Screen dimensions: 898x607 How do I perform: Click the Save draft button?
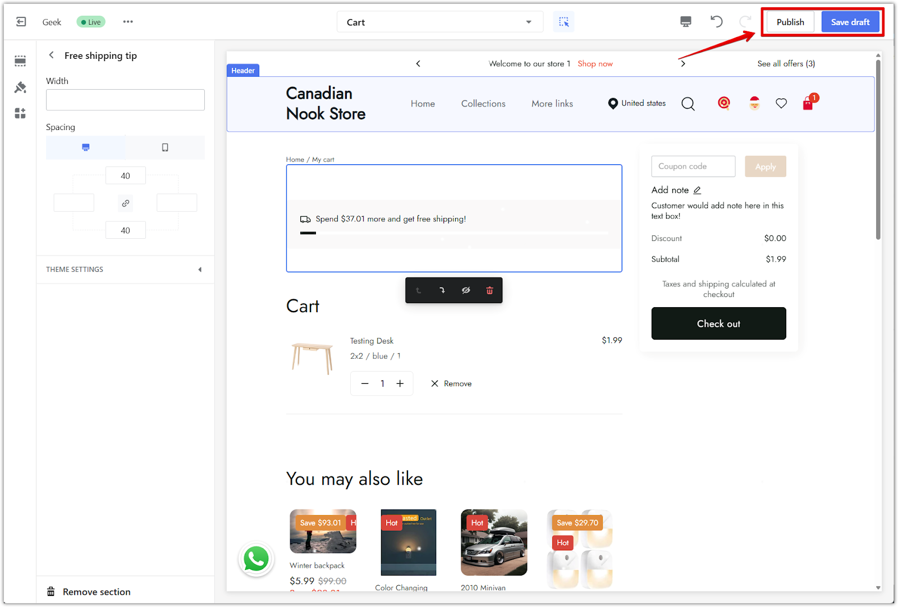click(850, 22)
